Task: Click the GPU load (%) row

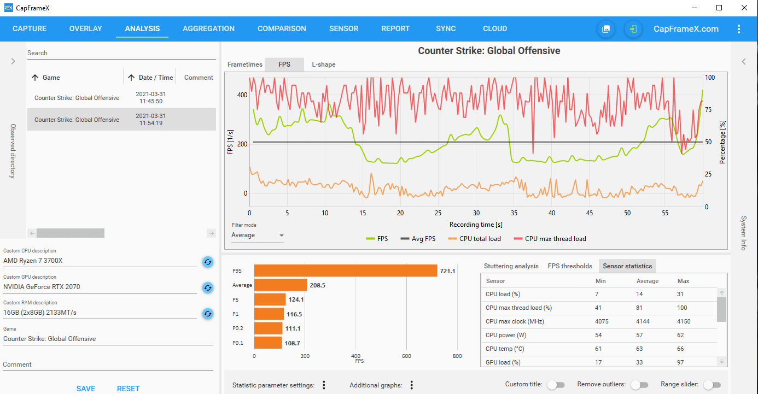Action: [599, 362]
